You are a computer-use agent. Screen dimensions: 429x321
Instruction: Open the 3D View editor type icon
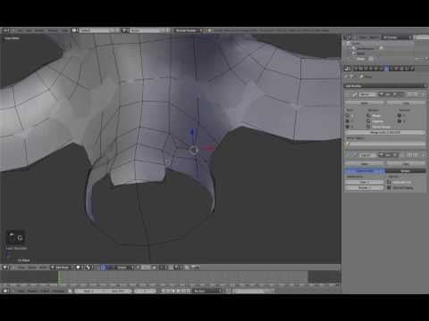click(5, 267)
